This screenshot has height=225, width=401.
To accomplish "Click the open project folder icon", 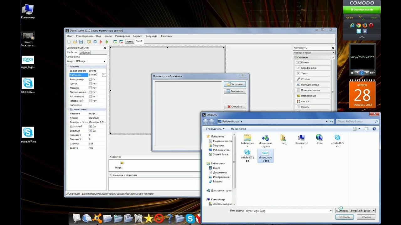I will (x=75, y=42).
